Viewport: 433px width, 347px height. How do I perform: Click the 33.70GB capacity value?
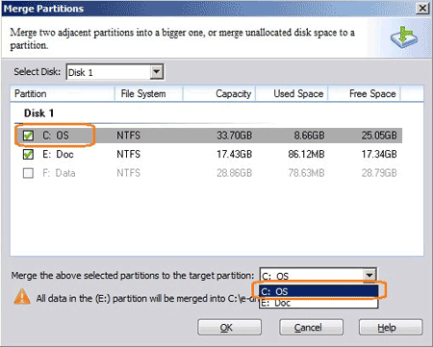point(235,136)
